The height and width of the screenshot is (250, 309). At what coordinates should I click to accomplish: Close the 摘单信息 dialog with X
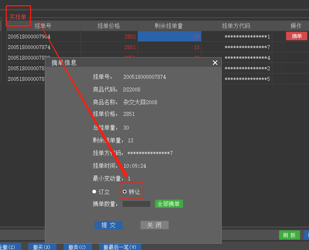pyautogui.click(x=215, y=63)
